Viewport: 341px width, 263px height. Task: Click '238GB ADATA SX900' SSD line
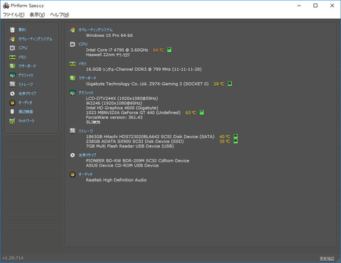135,141
